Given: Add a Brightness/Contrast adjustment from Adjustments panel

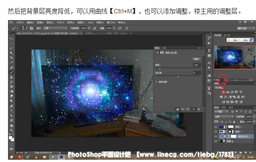Looking at the screenshot, I should (x=223, y=92).
